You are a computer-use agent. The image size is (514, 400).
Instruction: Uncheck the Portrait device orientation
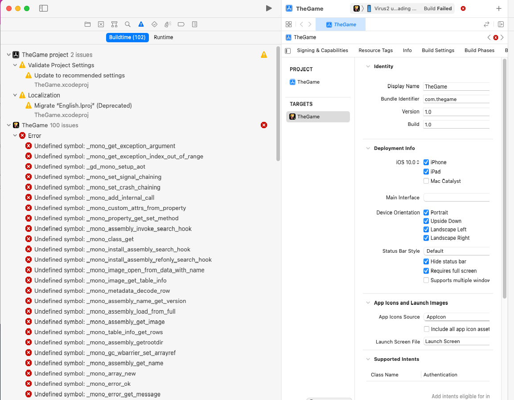pos(426,212)
